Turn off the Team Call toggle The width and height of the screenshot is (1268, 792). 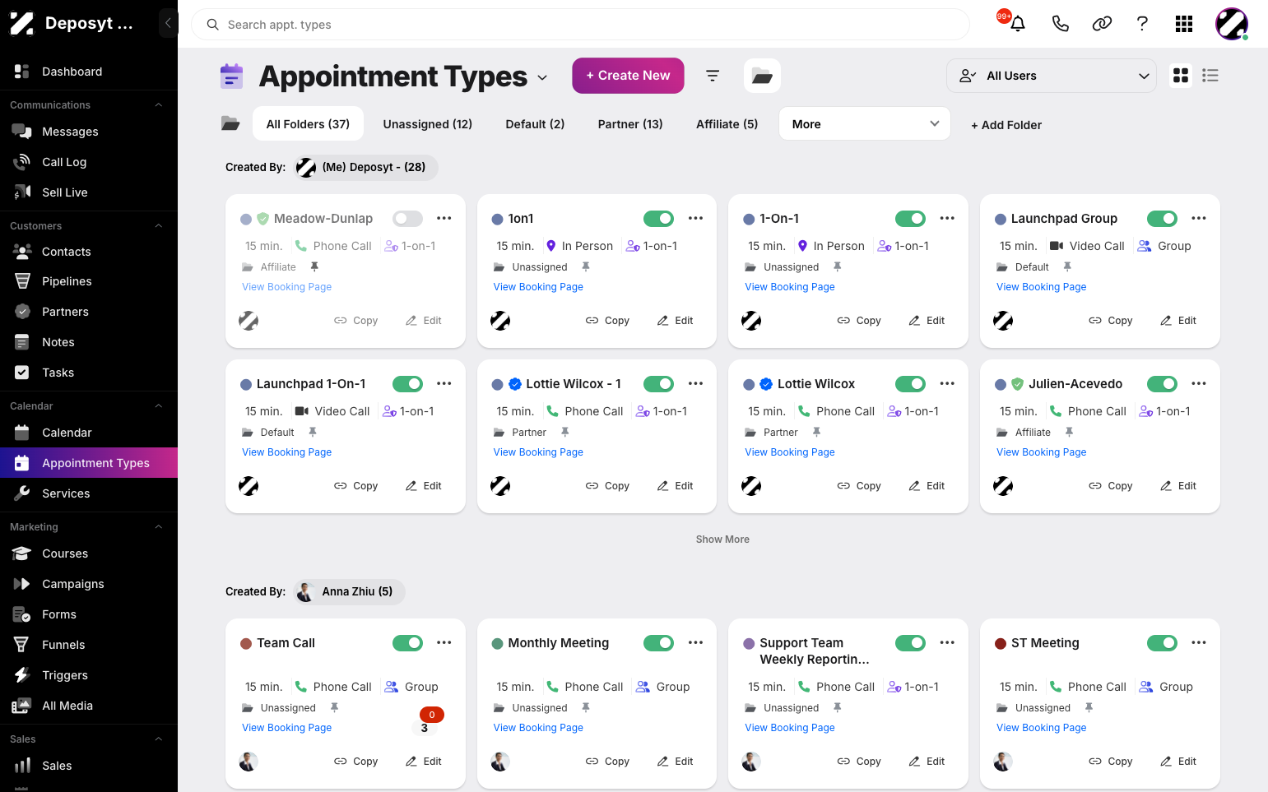[x=407, y=643]
